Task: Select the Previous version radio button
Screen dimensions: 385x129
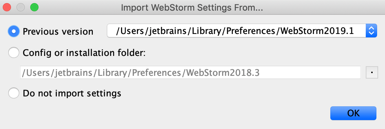Action: [x=14, y=31]
